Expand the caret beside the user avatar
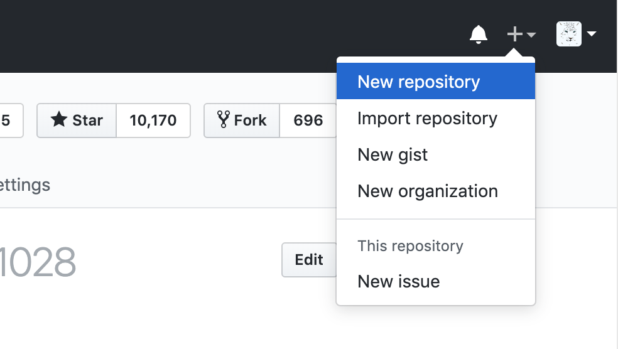Screen dimensions: 618x349 tap(592, 35)
